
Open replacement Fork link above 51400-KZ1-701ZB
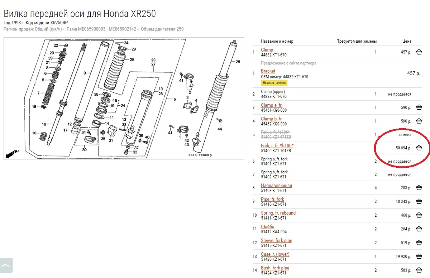(x=277, y=145)
